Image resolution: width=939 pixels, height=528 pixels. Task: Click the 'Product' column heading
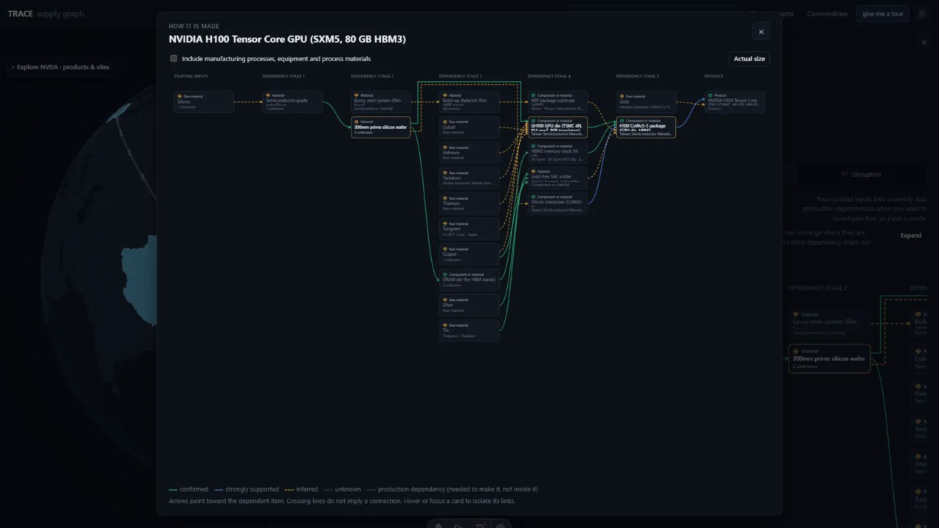point(714,76)
